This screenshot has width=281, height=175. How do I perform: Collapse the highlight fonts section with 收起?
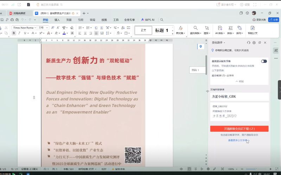(x=239, y=81)
